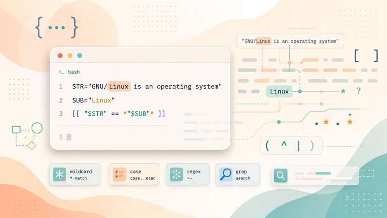Click the caret symbol in the parentheses box
This screenshot has height=218, width=387.
click(284, 144)
